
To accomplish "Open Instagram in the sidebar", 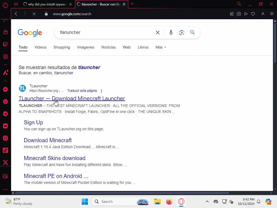I will [x=5, y=138].
